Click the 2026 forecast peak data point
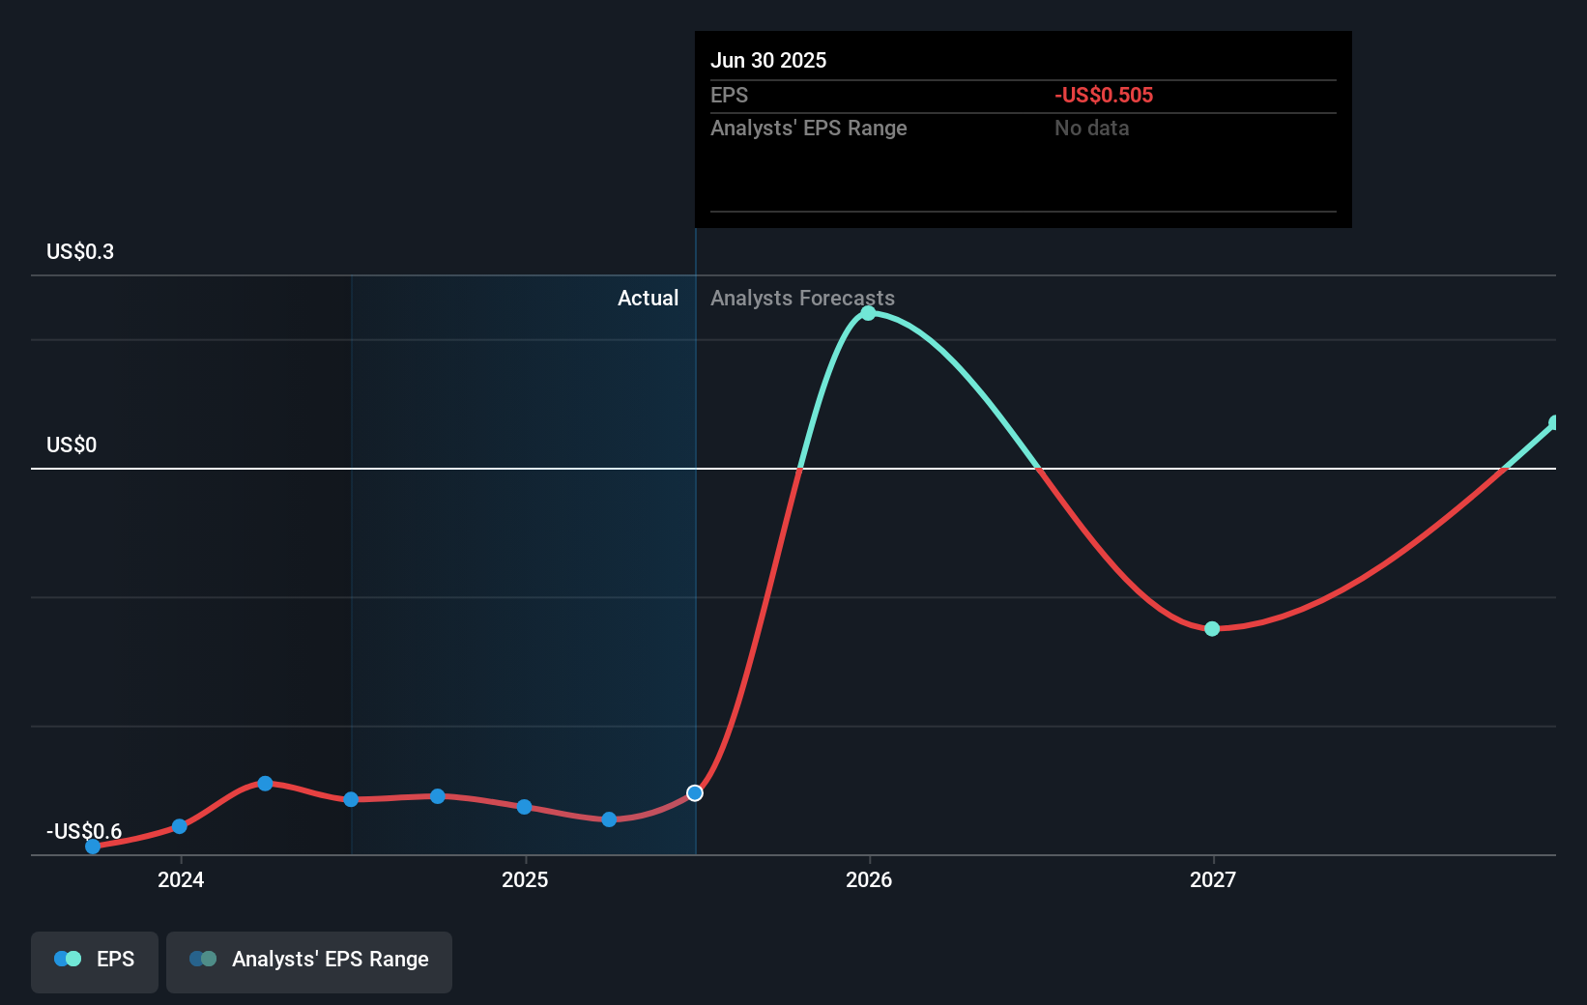The width and height of the screenshot is (1587, 1005). click(x=868, y=313)
